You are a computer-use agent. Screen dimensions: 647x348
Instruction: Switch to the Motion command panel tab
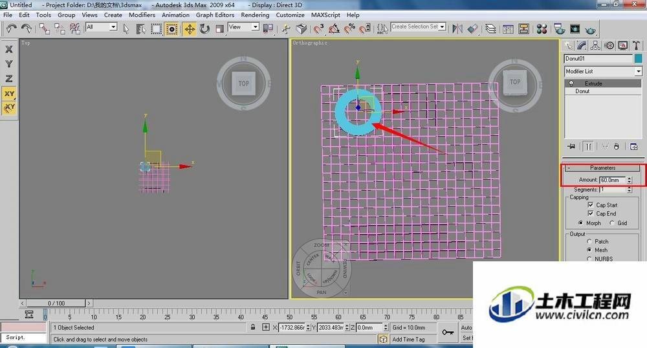[x=609, y=45]
